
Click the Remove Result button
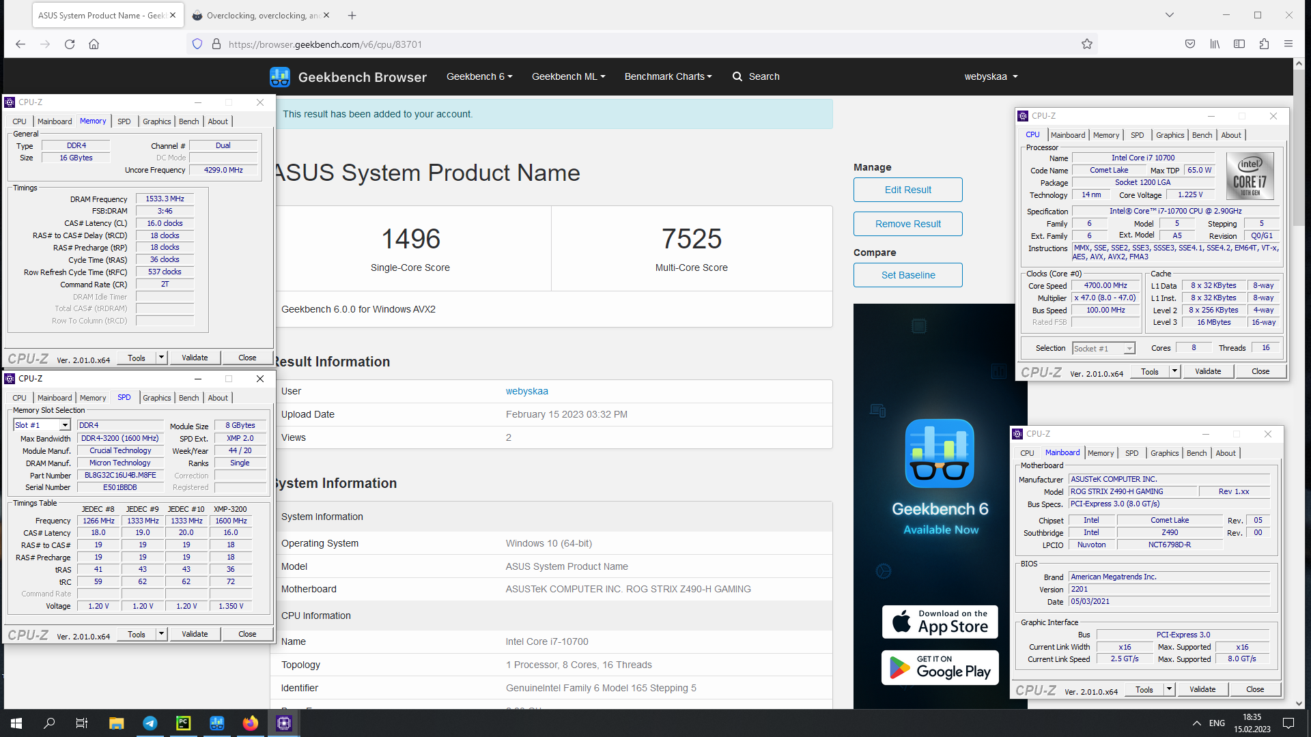coord(907,224)
